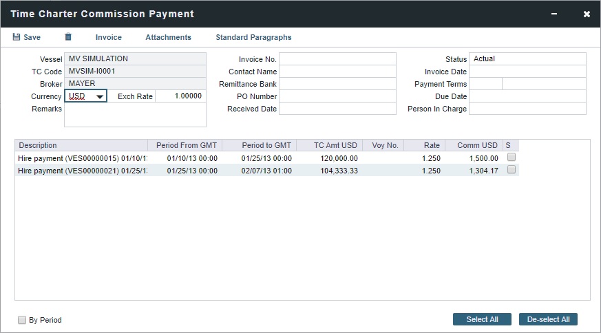Tick checkbox for VES00000021 hire payment row

512,170
